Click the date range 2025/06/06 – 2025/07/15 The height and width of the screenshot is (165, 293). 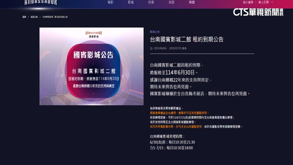pyautogui.click(x=168, y=48)
